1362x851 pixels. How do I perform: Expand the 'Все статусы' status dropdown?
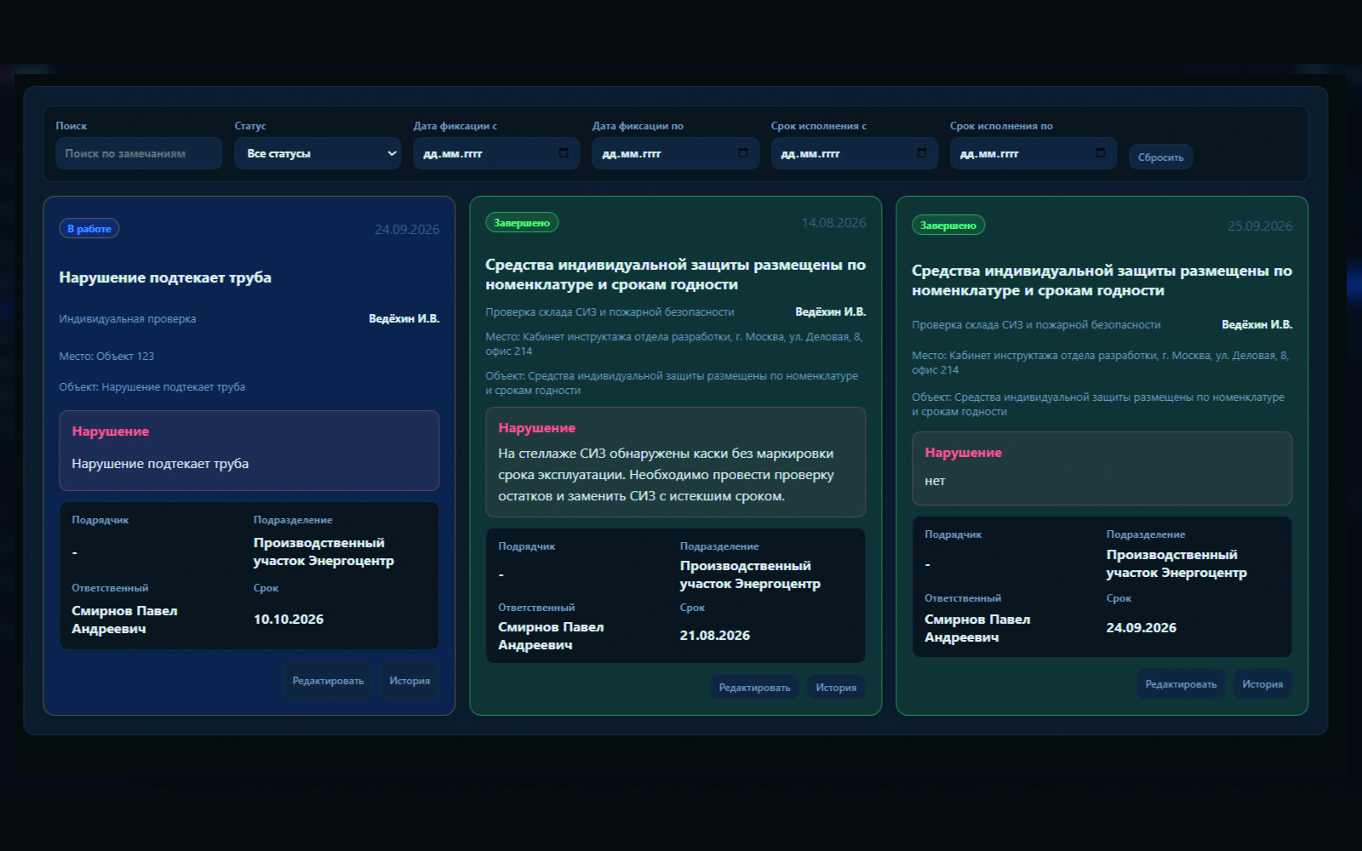(x=318, y=153)
